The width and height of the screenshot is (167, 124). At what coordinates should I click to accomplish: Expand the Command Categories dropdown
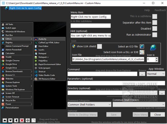coord(89,105)
